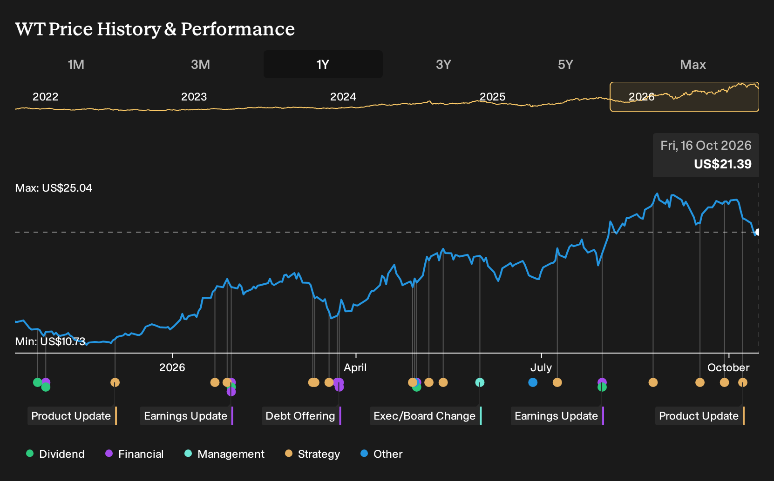The width and height of the screenshot is (774, 481).
Task: Click the July axis label
Action: pyautogui.click(x=541, y=367)
